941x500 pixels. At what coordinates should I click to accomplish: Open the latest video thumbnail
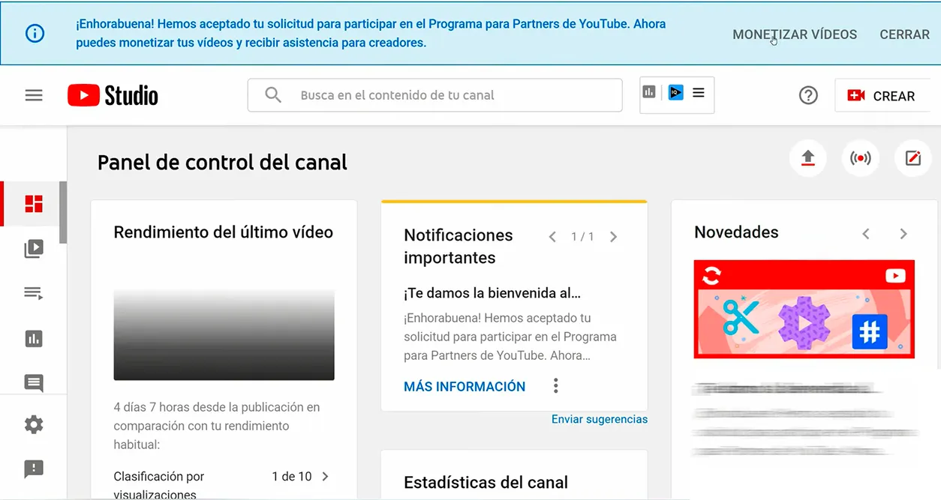[x=224, y=335]
